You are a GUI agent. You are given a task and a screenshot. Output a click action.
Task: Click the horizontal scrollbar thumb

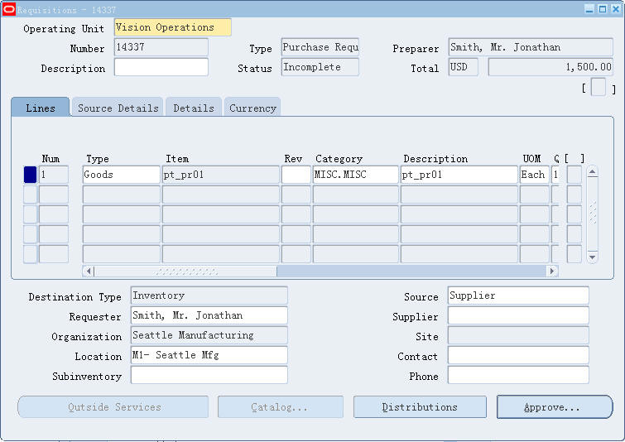click(x=185, y=271)
